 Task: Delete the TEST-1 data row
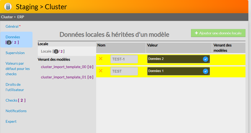101,59
